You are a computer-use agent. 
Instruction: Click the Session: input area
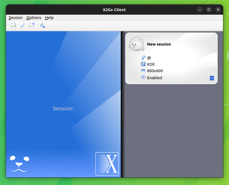pyautogui.click(x=63, y=108)
